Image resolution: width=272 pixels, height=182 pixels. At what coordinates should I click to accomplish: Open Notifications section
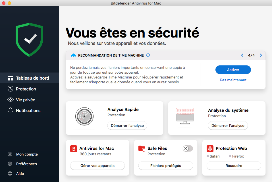click(x=29, y=111)
